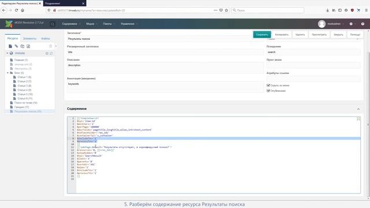Click the teal Сохранить save button
370x208 pixels.
click(x=262, y=35)
